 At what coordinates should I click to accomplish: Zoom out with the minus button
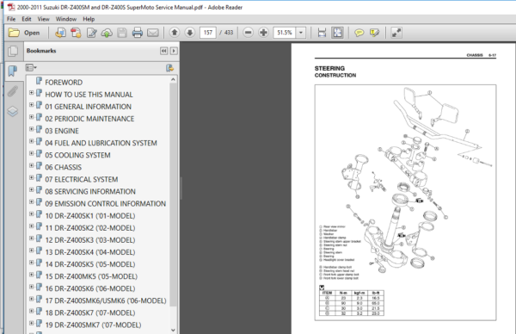(x=249, y=32)
